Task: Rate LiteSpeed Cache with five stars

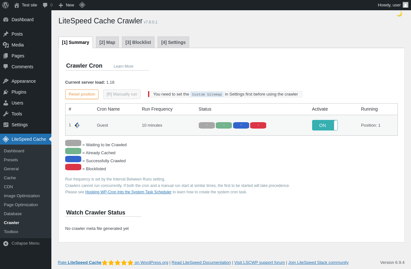Action: point(118,263)
